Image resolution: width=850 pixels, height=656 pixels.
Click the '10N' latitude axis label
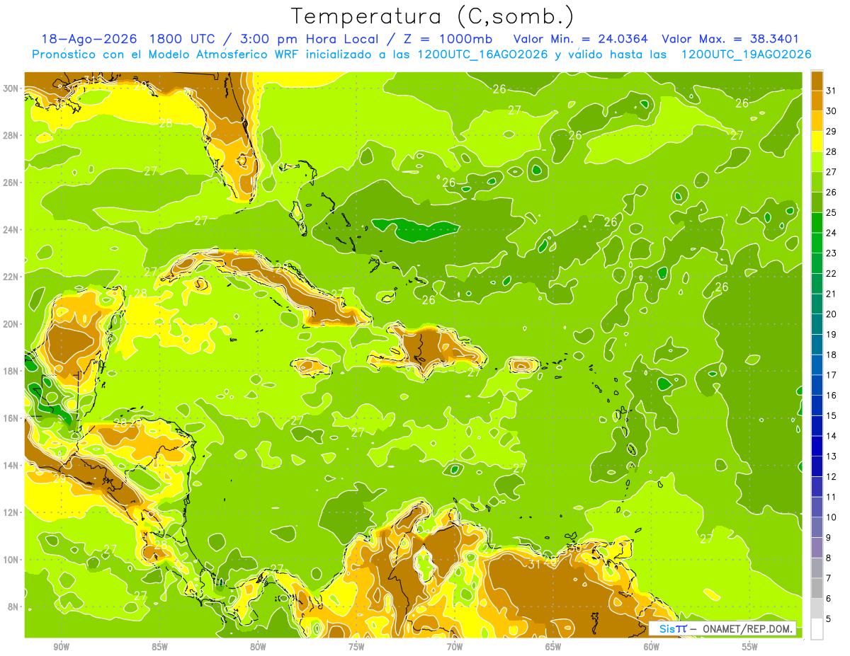pyautogui.click(x=11, y=560)
